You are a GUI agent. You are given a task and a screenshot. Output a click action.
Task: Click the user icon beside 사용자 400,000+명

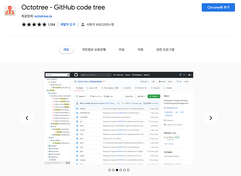point(83,25)
